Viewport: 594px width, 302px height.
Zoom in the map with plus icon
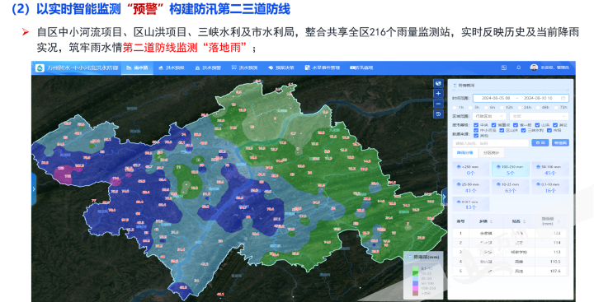pyautogui.click(x=438, y=93)
